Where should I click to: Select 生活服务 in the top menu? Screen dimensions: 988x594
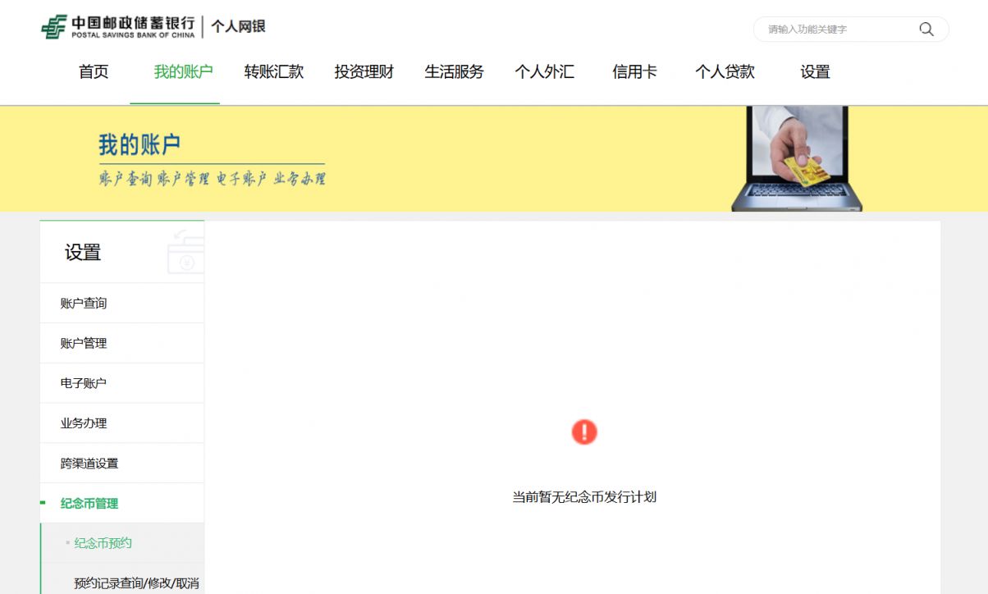point(454,72)
